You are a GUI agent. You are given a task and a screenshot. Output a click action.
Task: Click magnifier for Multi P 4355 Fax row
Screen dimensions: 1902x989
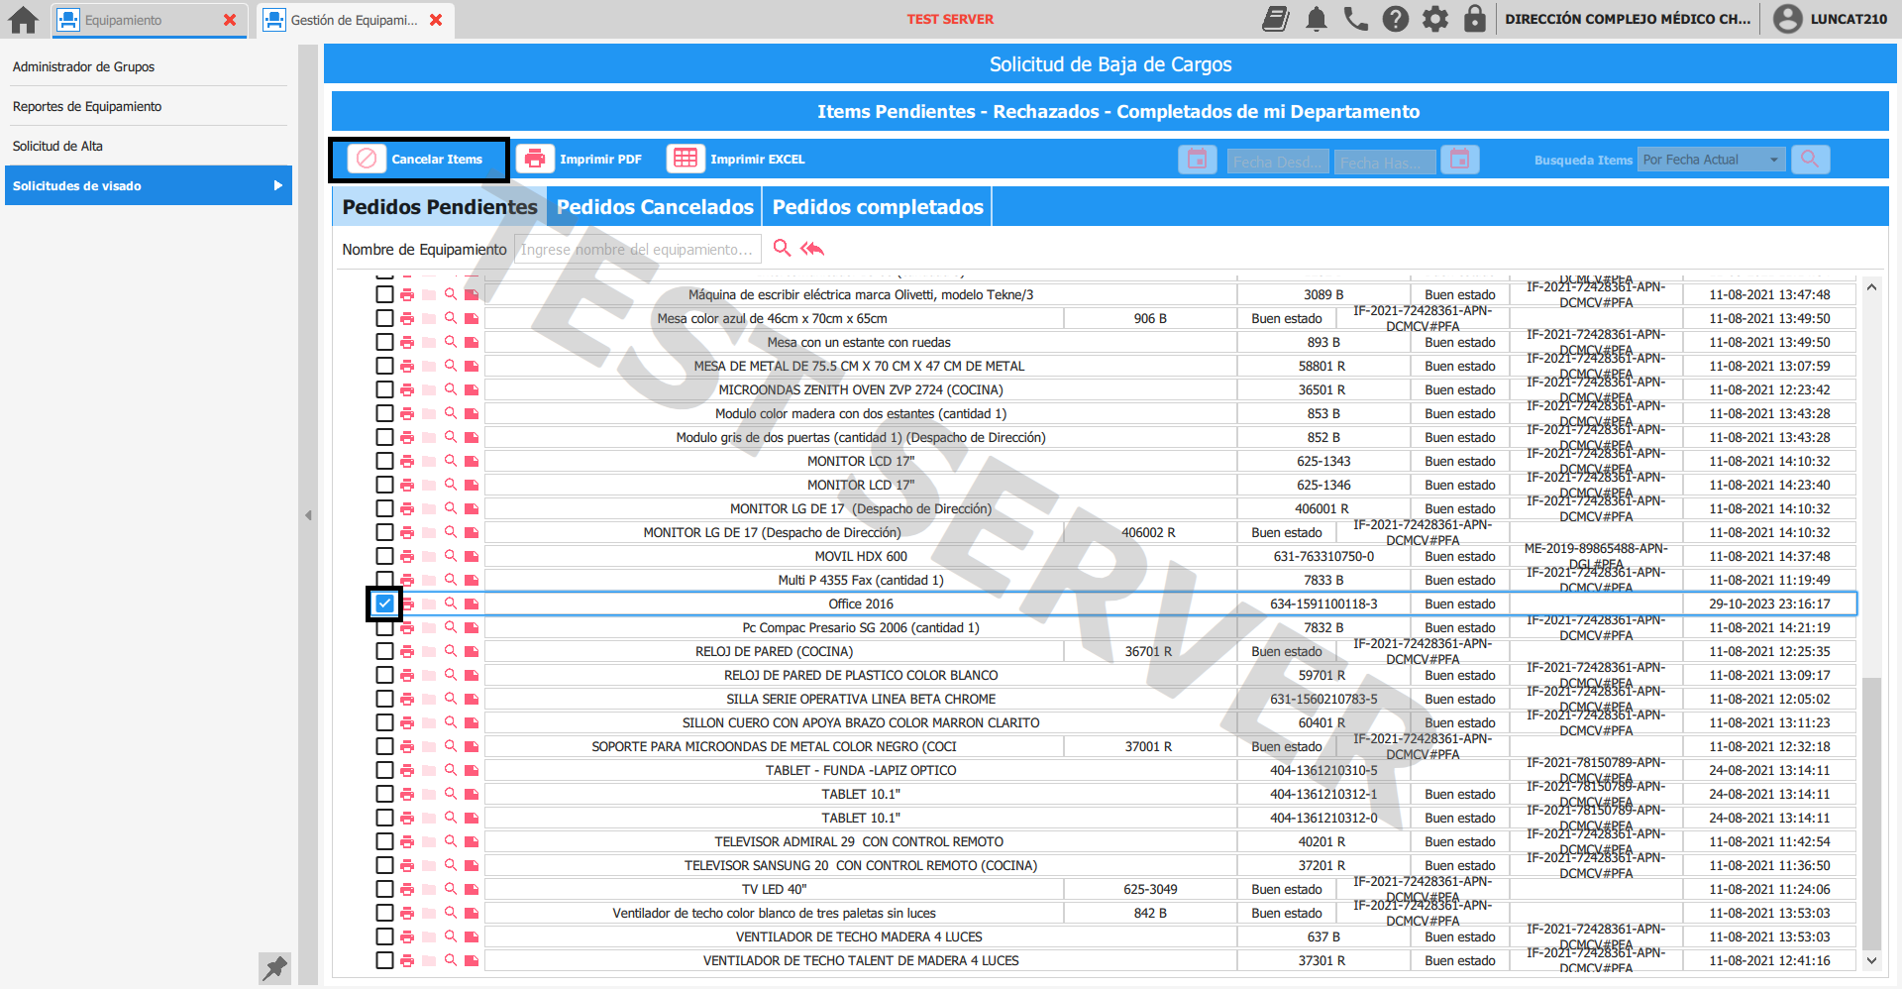(x=451, y=580)
